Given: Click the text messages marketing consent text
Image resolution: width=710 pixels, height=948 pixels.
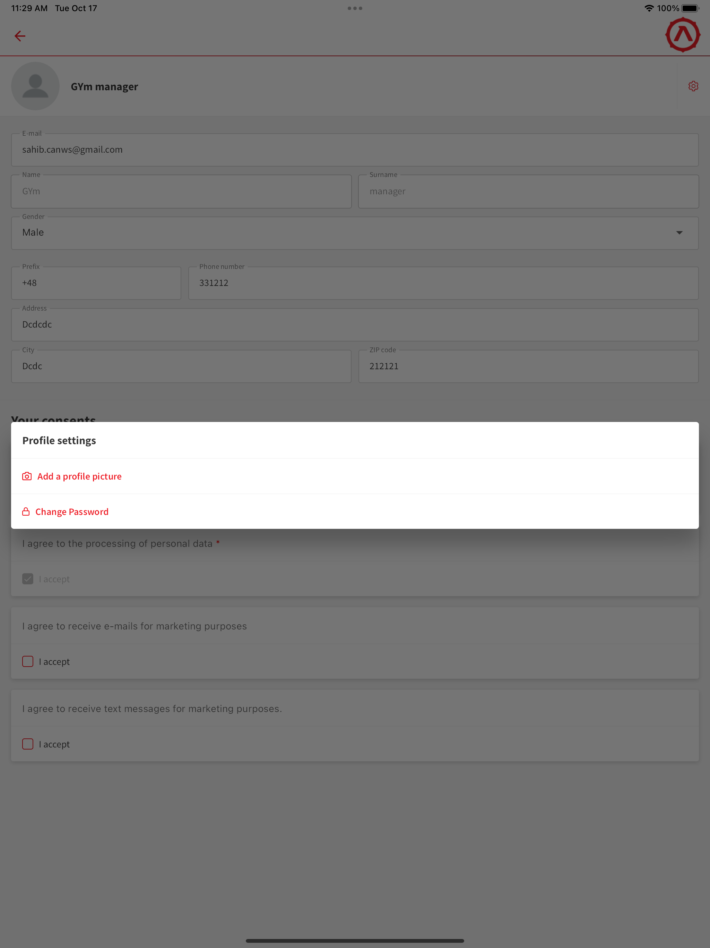Looking at the screenshot, I should pos(152,709).
